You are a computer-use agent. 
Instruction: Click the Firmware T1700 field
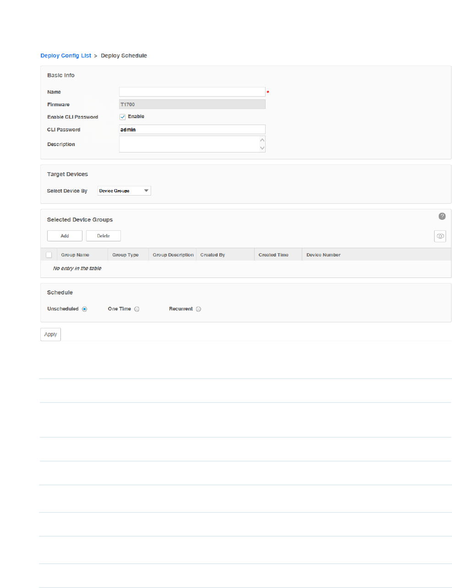[x=192, y=104]
